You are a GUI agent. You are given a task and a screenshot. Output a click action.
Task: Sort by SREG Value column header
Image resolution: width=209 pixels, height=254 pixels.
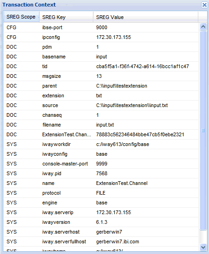(145, 17)
